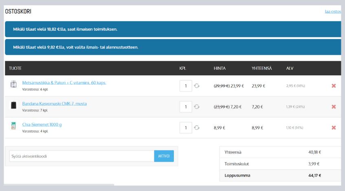345x191 pixels.
Task: Delete Bandana Kasvomaski from cart
Action: coord(334,107)
